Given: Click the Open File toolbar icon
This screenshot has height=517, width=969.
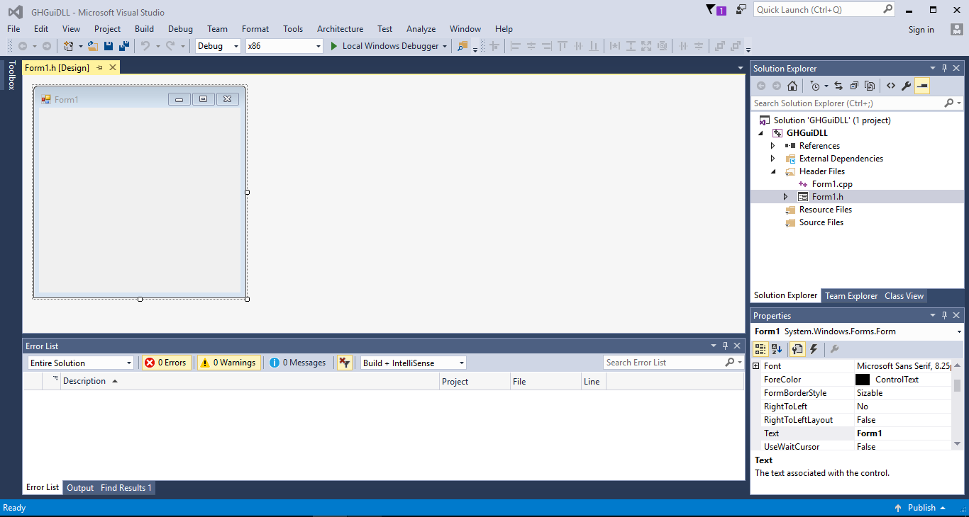Looking at the screenshot, I should click(x=92, y=46).
